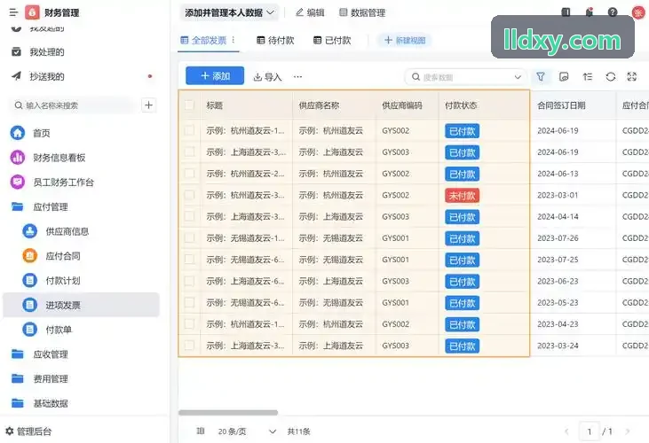The width and height of the screenshot is (649, 443).
Task: Click the filter funnel icon
Action: pyautogui.click(x=541, y=77)
